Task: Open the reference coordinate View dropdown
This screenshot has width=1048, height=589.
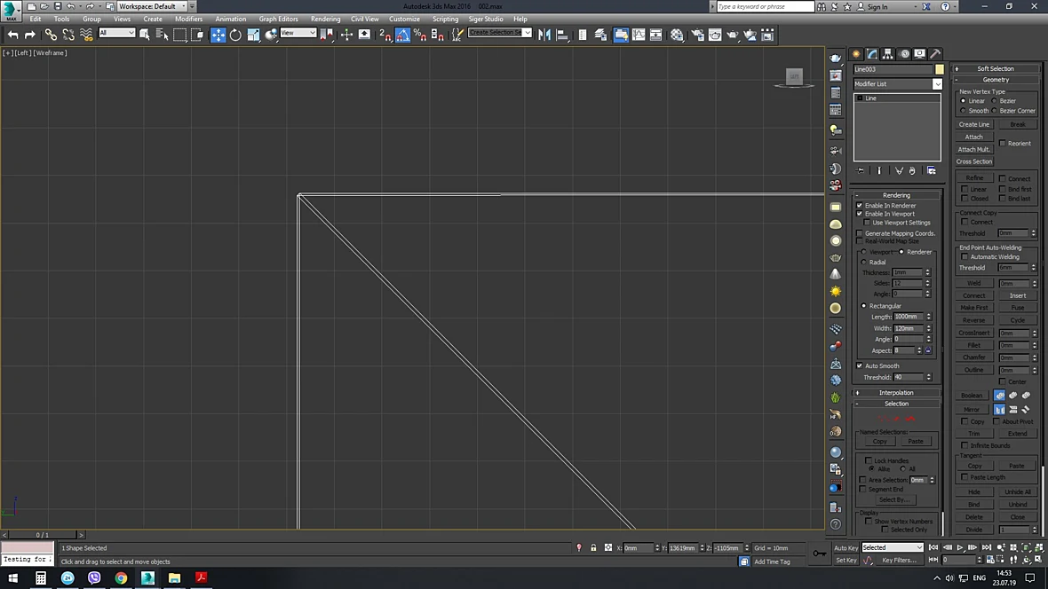Action: click(x=298, y=33)
